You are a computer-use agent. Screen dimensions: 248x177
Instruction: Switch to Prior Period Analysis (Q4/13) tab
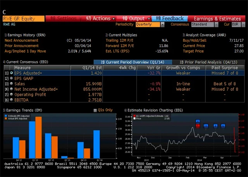point(208,62)
